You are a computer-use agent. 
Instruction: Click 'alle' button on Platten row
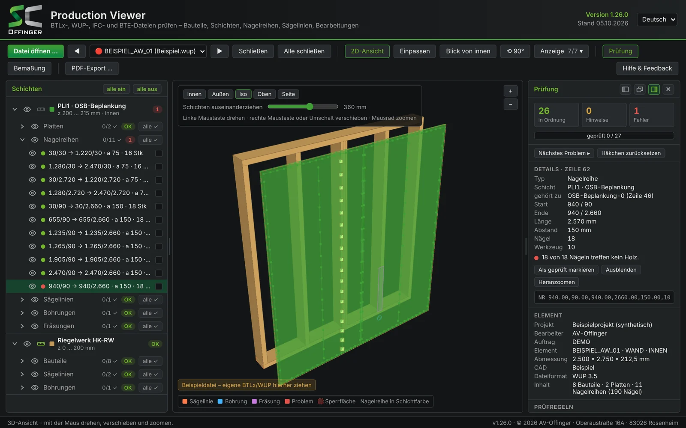(150, 127)
